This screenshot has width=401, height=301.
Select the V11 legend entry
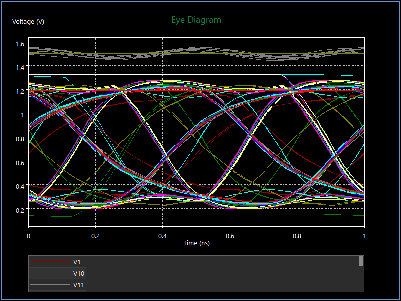click(57, 285)
